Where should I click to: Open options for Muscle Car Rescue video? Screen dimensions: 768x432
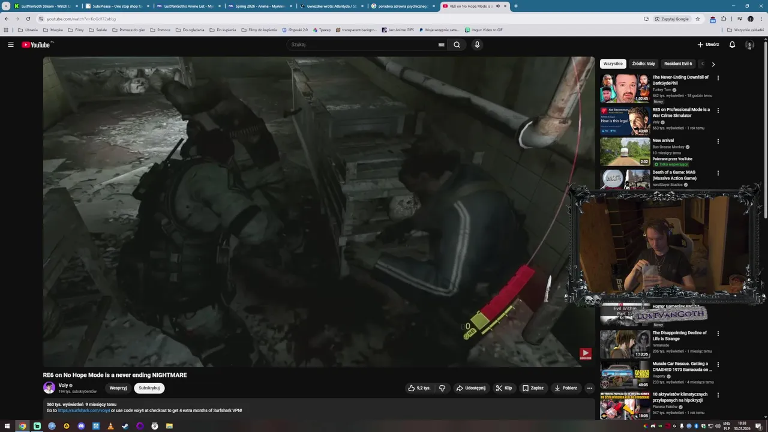pos(718,364)
